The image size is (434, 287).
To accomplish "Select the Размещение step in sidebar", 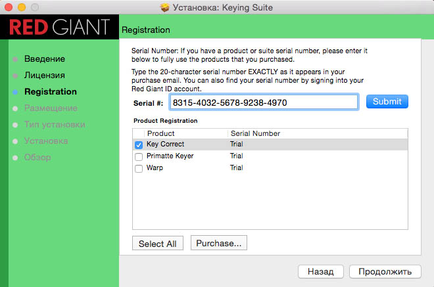I will pos(51,108).
